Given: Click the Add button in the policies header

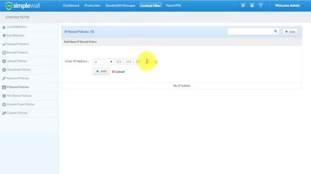Looking at the screenshot, I should pos(290,31).
